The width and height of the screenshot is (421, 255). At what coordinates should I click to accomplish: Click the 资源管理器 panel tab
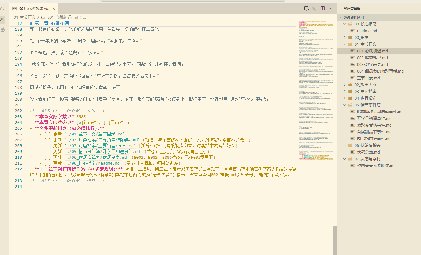point(352,9)
